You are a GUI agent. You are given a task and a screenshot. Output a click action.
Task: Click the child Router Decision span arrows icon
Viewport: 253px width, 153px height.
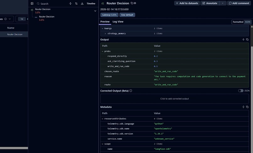[x=36, y=17]
